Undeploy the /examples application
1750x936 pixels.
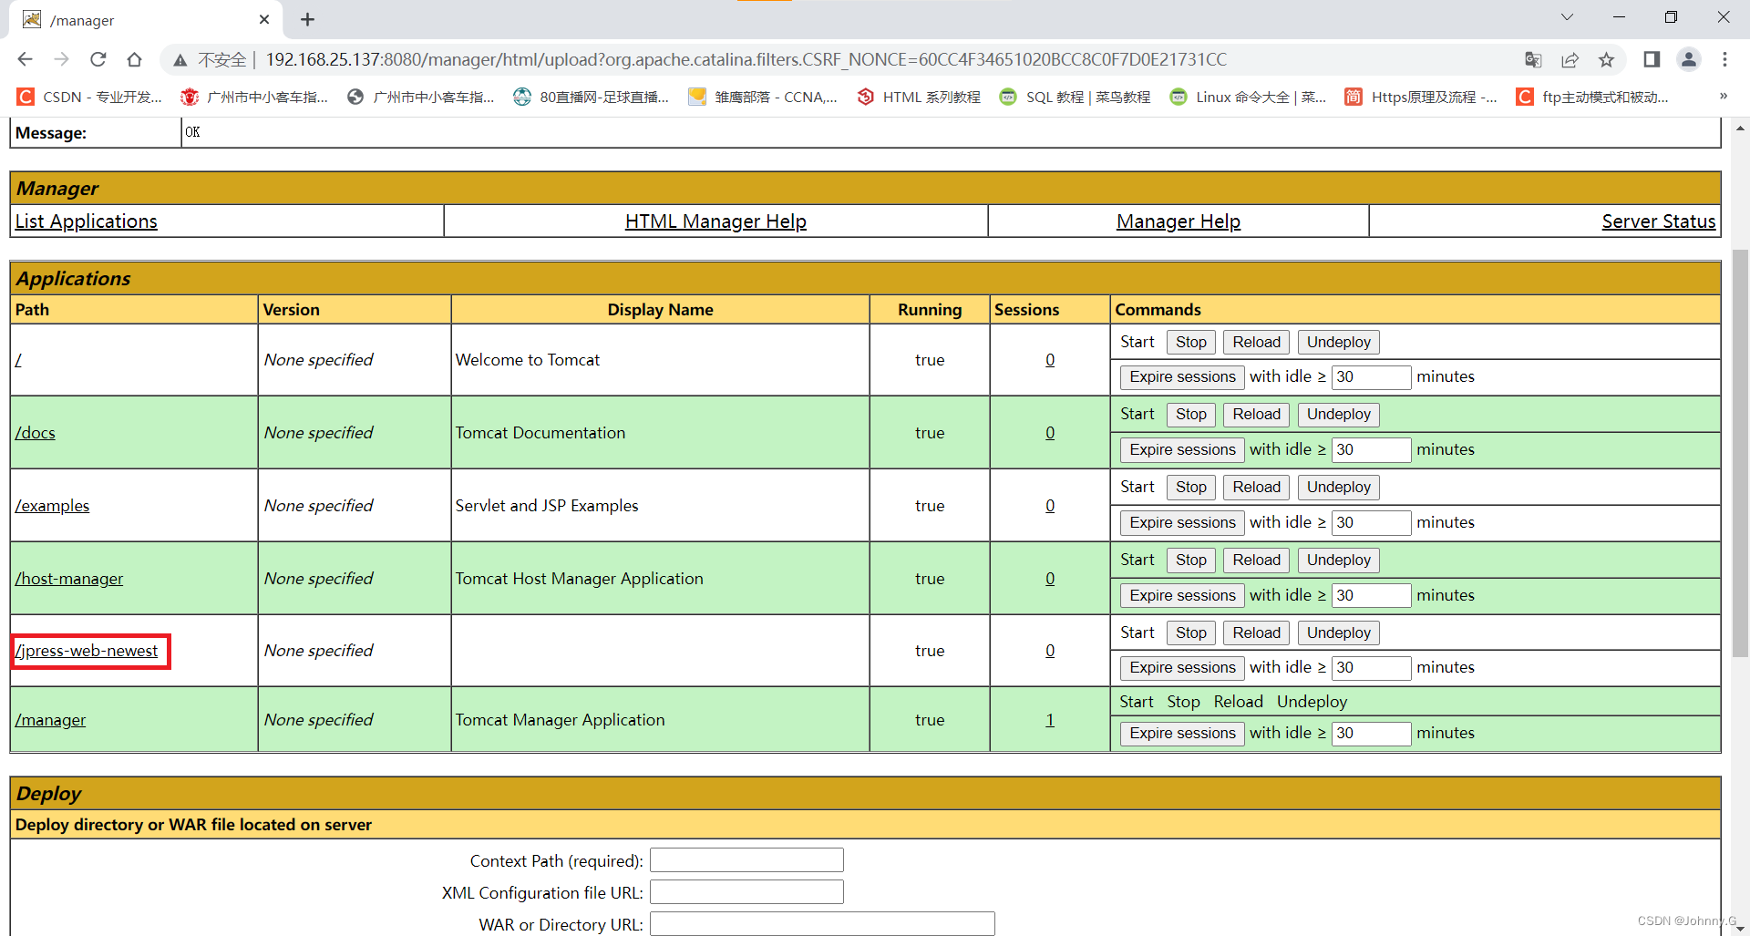coord(1338,487)
